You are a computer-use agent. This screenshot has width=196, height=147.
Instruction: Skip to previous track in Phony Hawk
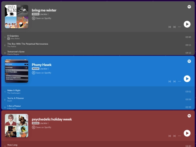click(x=170, y=81)
